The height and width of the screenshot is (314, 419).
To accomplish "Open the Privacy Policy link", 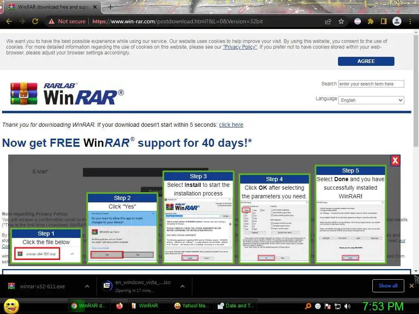I will 240,47.
